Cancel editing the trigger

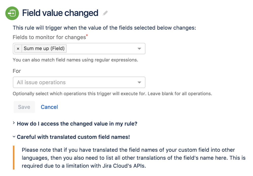[x=49, y=107]
